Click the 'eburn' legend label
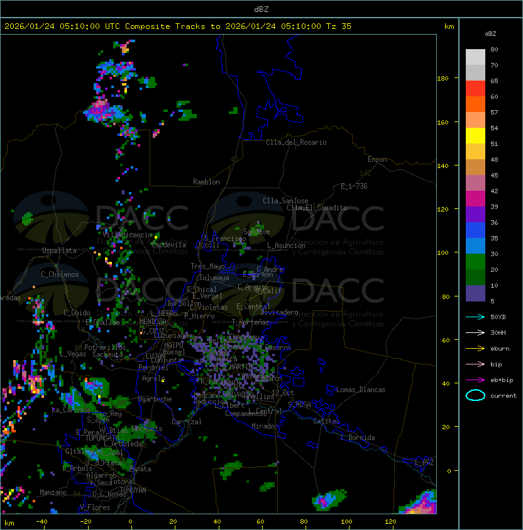Image resolution: width=523 pixels, height=530 pixels. coord(500,349)
